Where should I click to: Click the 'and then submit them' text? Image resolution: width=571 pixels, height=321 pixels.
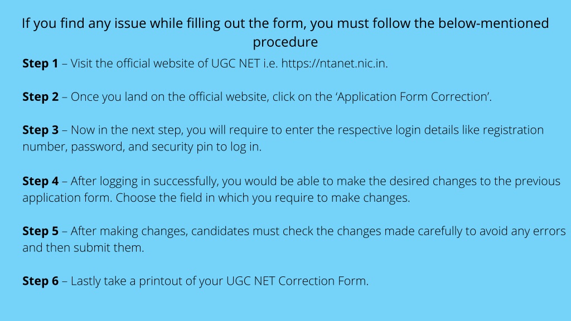(83, 248)
